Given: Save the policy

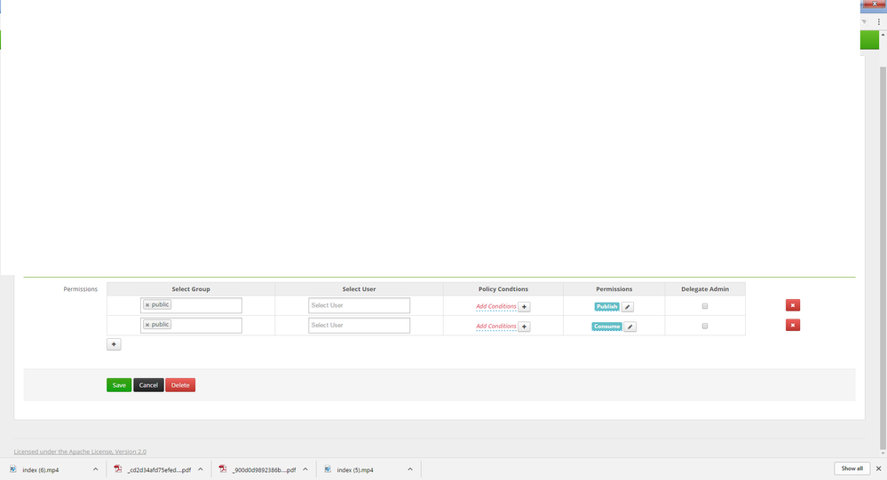Looking at the screenshot, I should coord(119,385).
